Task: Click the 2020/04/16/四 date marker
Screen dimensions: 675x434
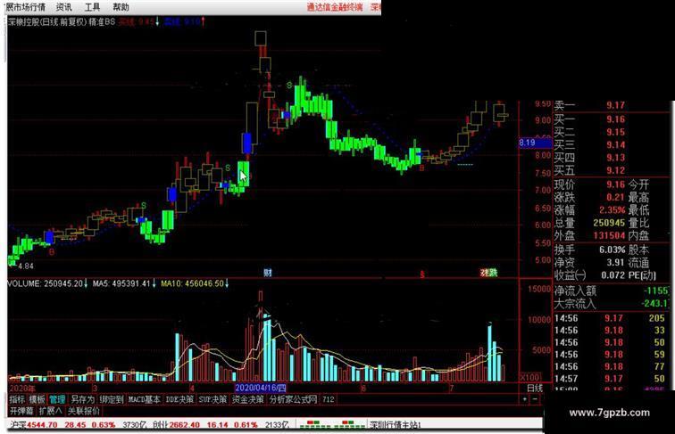Action: (x=261, y=388)
